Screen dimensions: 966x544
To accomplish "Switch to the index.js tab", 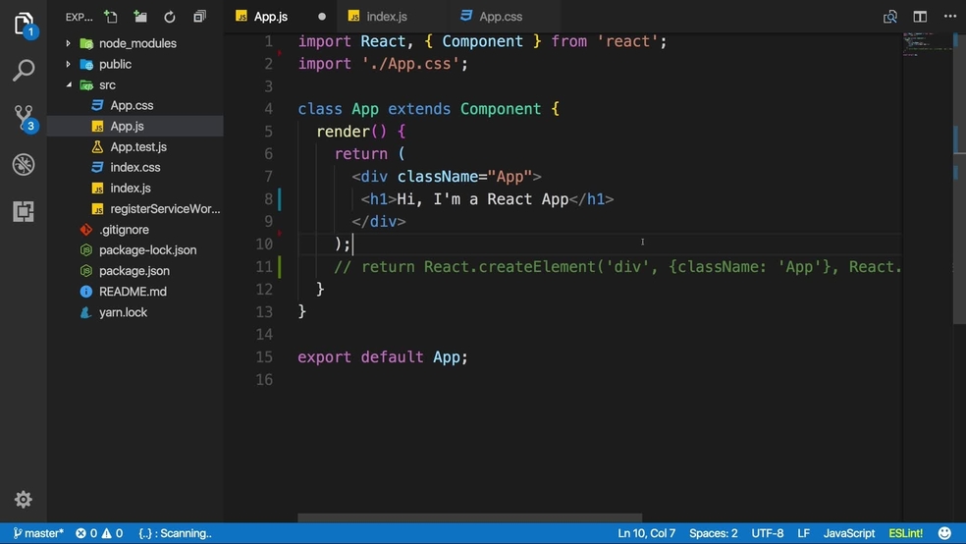I will 386,17.
